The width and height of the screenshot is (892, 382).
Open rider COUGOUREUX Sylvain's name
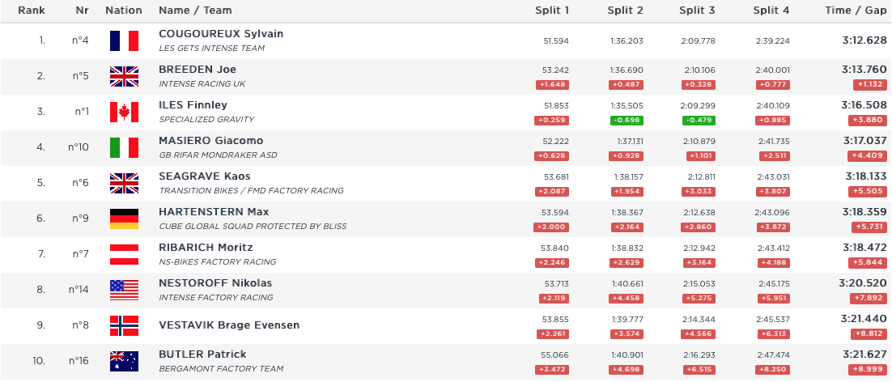221,34
